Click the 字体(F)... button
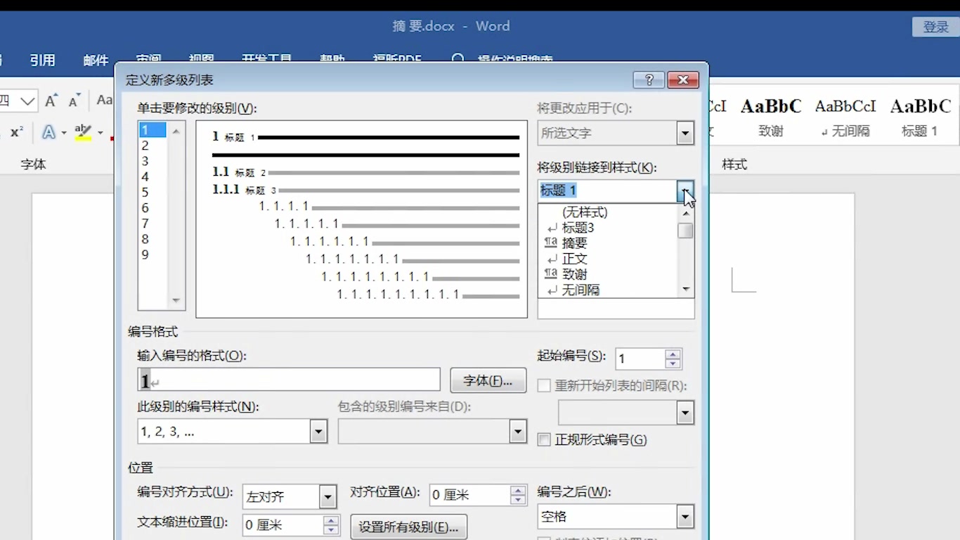The image size is (960, 540). click(x=488, y=380)
